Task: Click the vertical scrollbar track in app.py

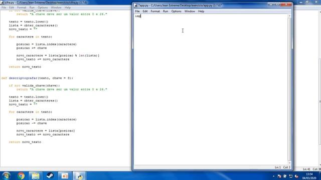Action: (289, 89)
